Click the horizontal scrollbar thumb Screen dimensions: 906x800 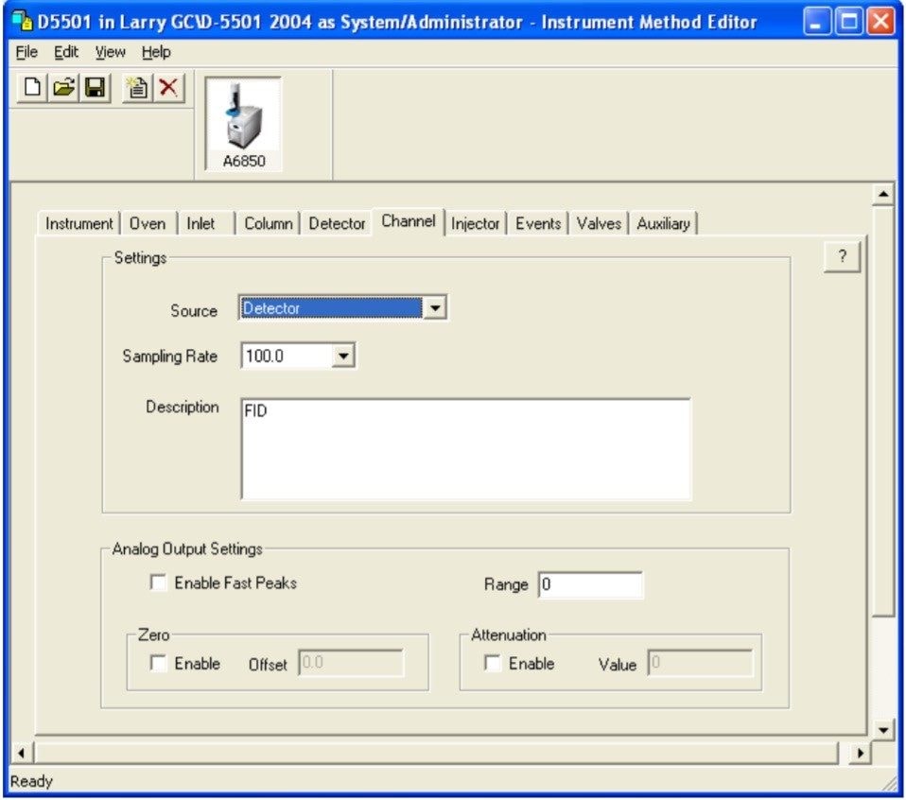436,753
